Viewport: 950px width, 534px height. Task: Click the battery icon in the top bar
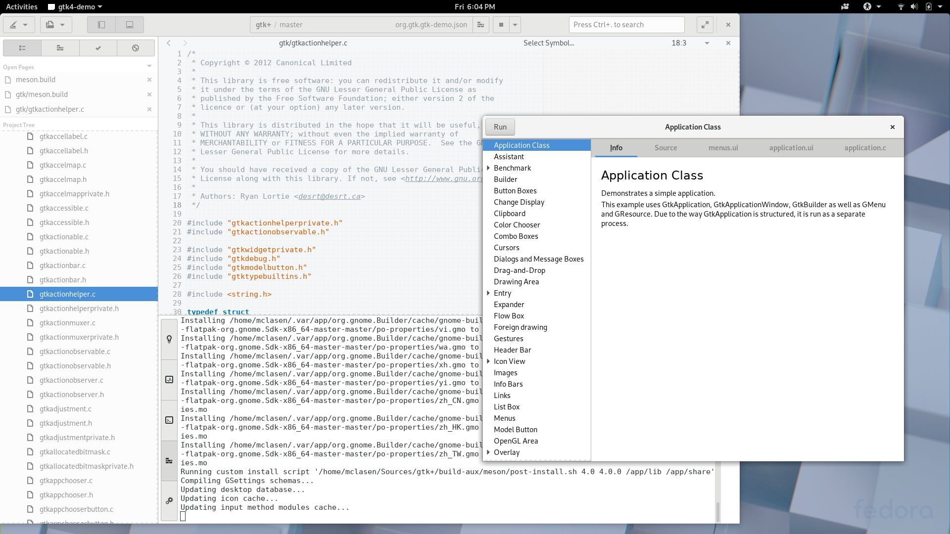(928, 7)
